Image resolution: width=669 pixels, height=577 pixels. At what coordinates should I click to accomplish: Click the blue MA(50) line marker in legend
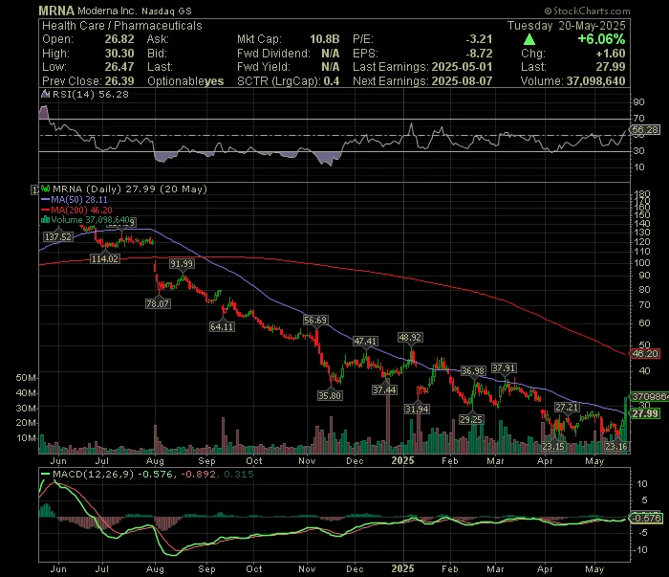45,200
